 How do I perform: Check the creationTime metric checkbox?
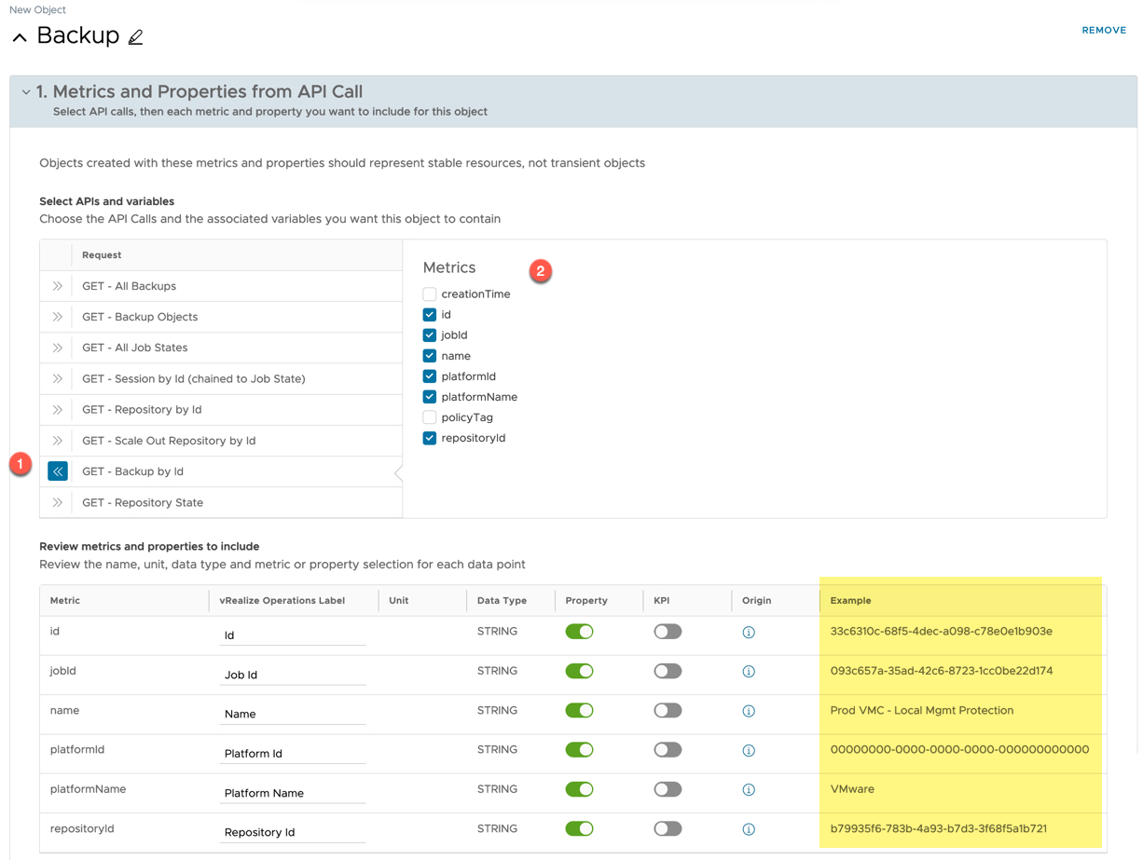[429, 293]
